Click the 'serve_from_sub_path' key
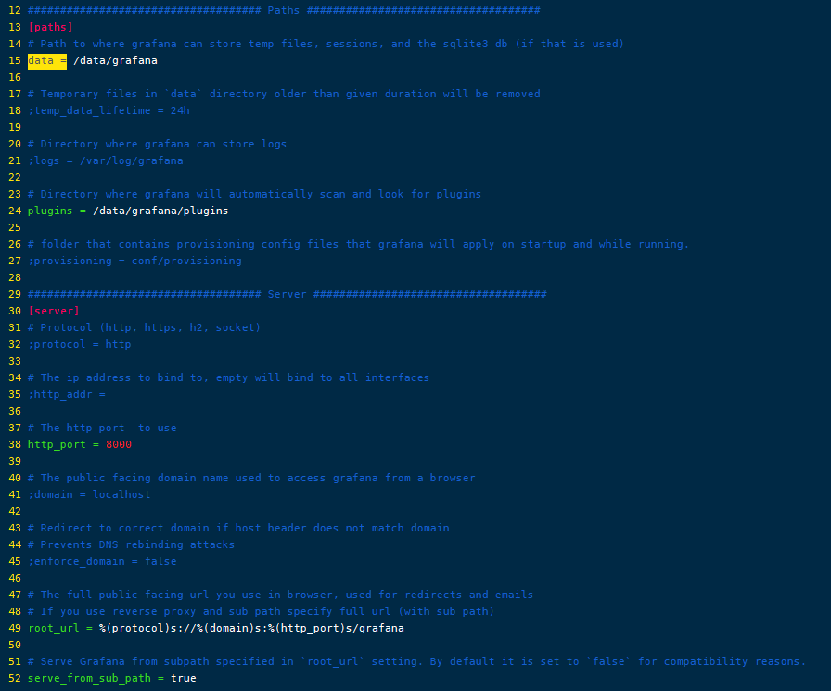The width and height of the screenshot is (831, 691). (89, 678)
